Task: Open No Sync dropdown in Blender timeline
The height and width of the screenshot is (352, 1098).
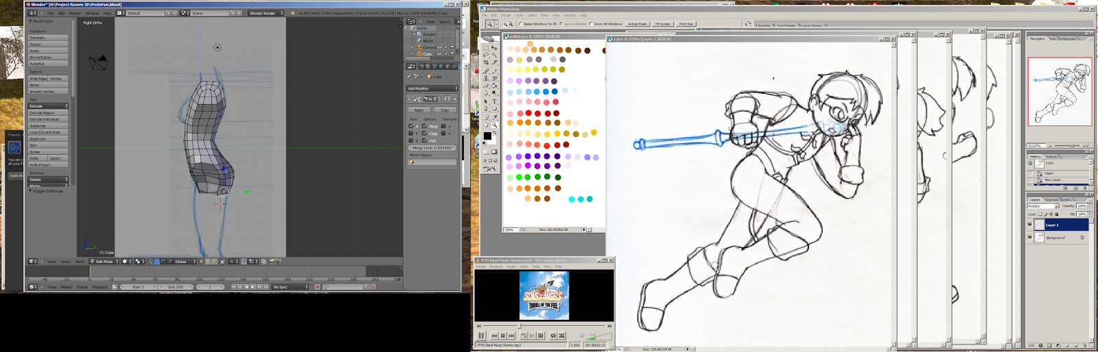Action: click(x=290, y=287)
